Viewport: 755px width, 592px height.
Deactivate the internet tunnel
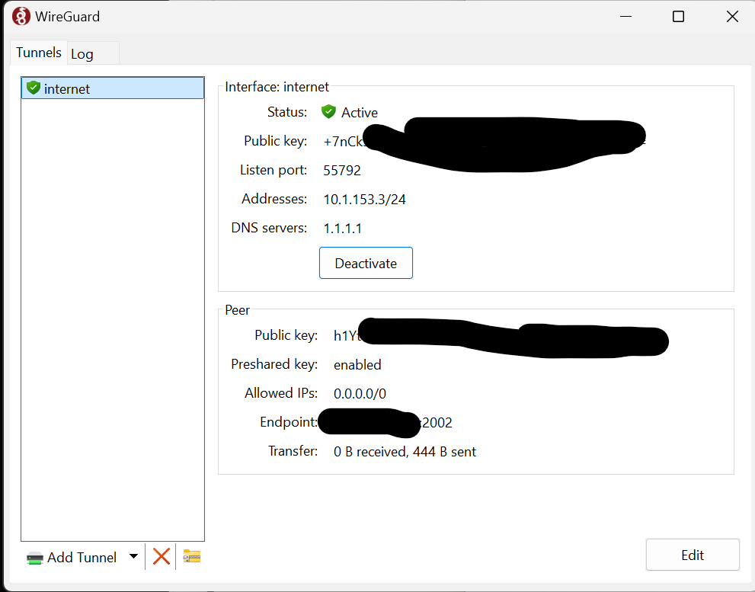pos(366,263)
